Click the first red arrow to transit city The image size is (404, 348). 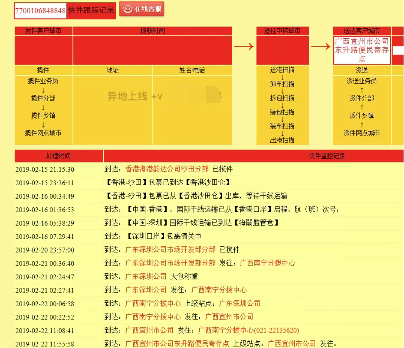pyautogui.click(x=244, y=47)
